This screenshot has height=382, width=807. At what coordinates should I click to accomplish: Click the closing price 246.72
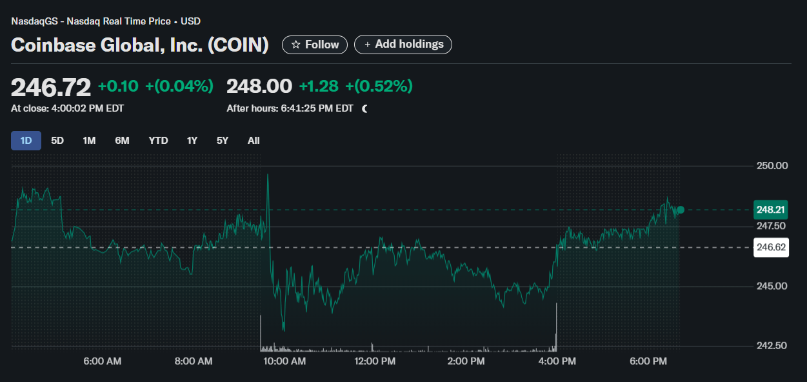(x=51, y=86)
